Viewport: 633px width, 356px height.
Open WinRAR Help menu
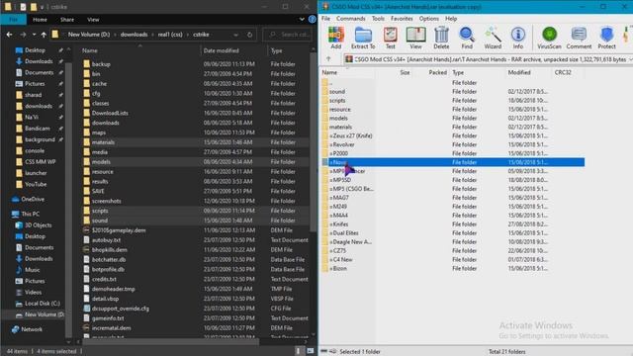pyautogui.click(x=451, y=19)
